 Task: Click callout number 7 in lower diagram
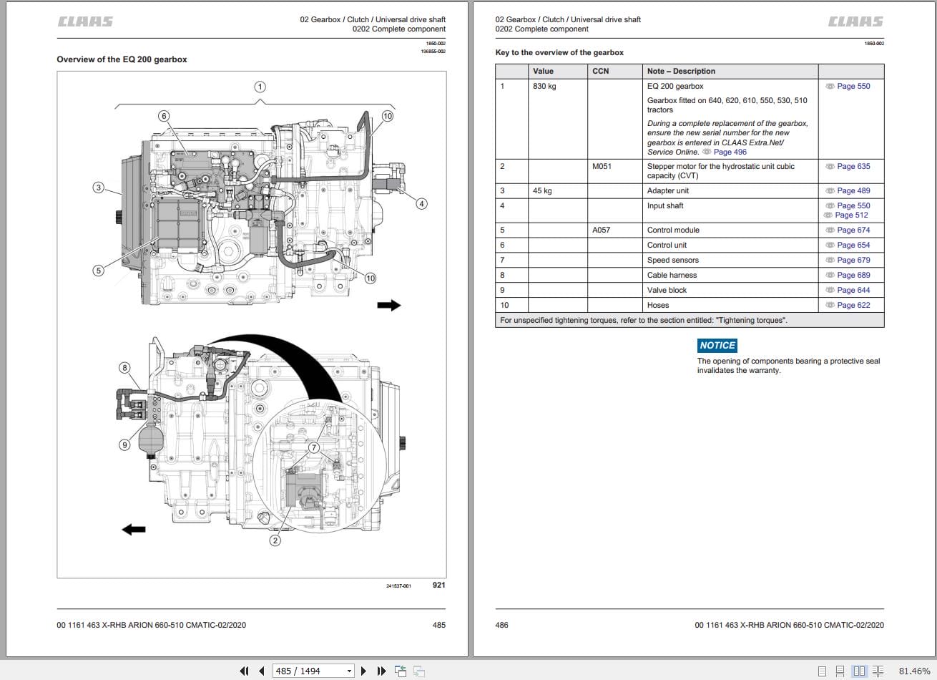click(x=313, y=448)
